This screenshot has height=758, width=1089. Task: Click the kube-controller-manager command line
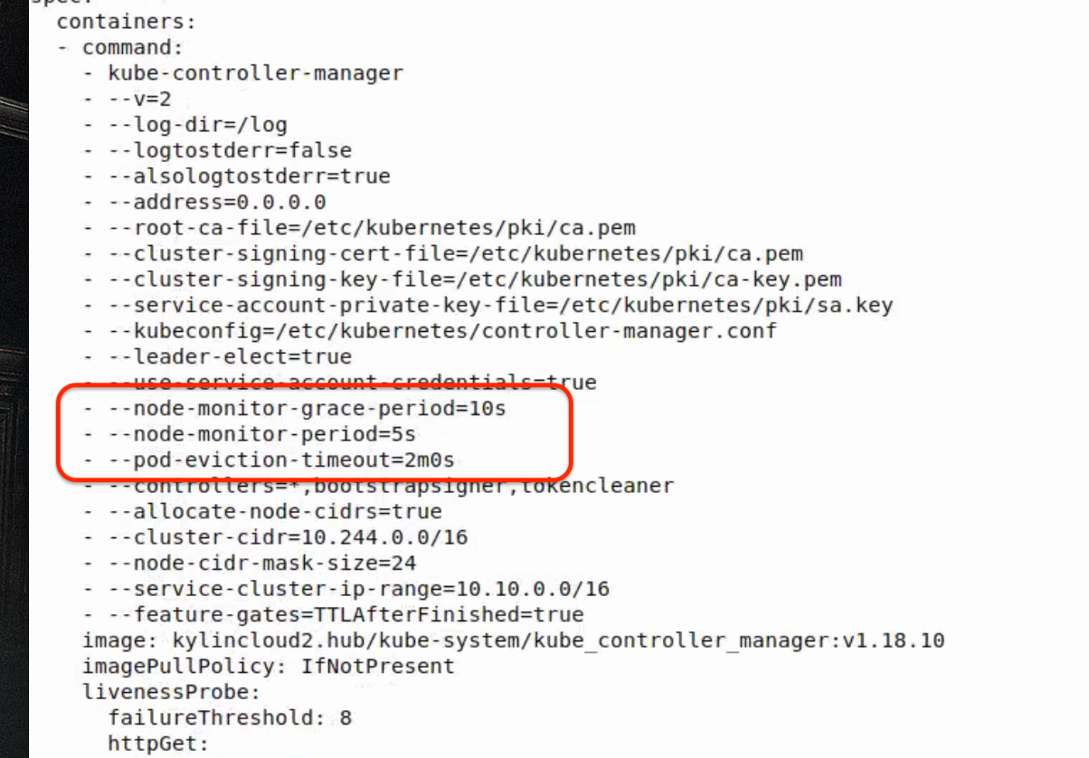[x=255, y=73]
